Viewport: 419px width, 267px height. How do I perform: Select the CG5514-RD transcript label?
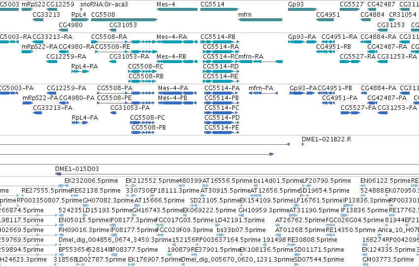pyautogui.click(x=221, y=67)
